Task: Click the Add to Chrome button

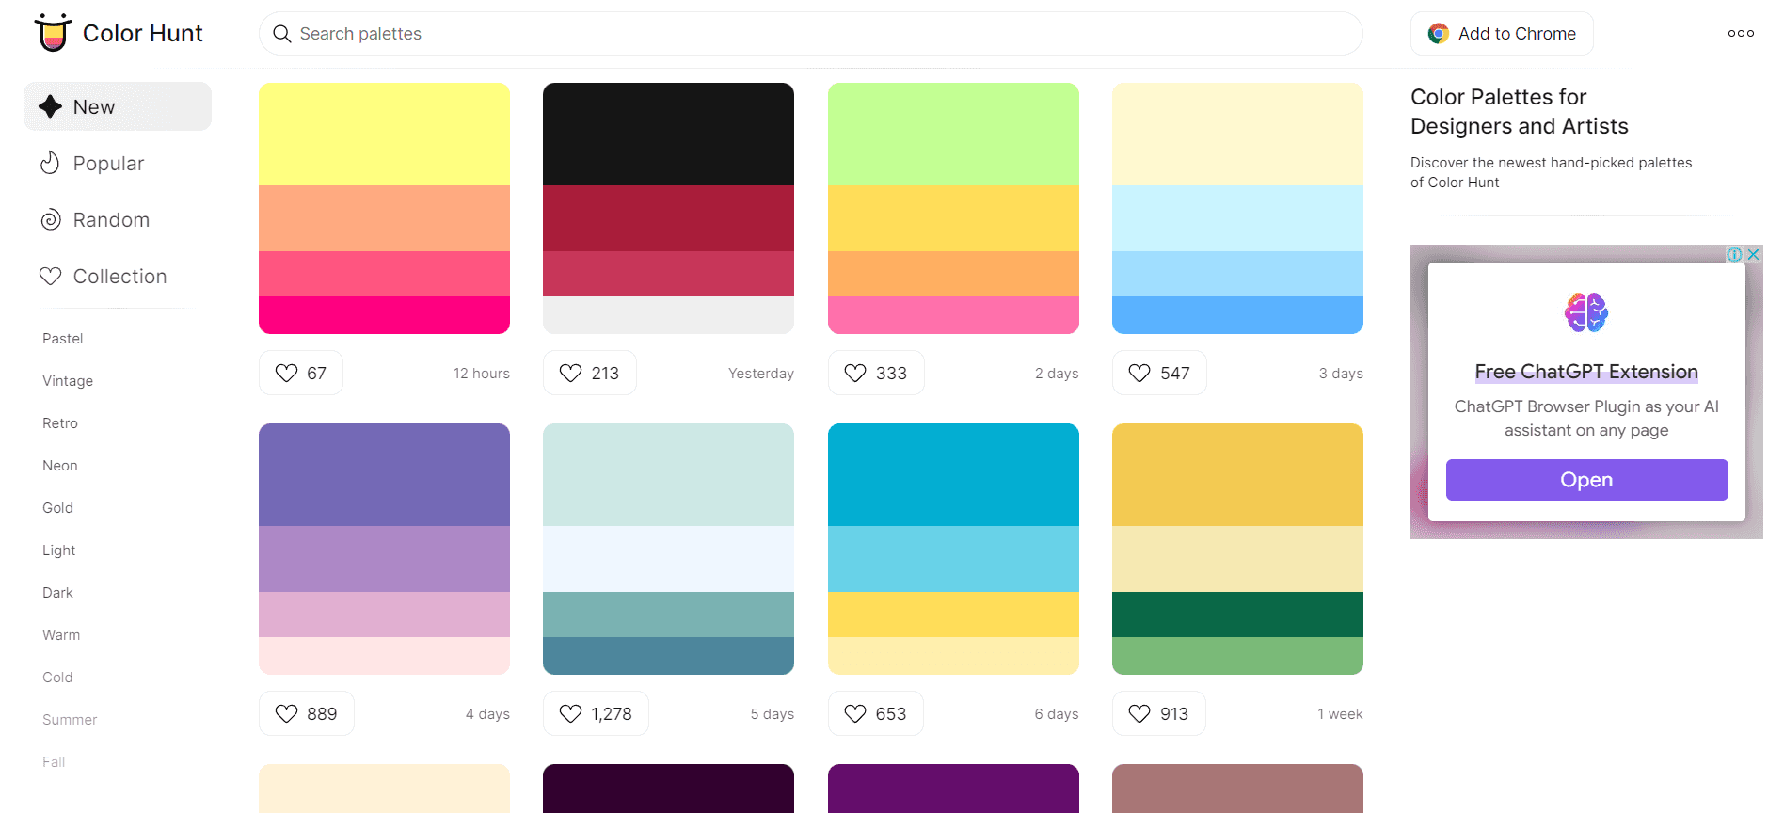Action: pyautogui.click(x=1502, y=34)
